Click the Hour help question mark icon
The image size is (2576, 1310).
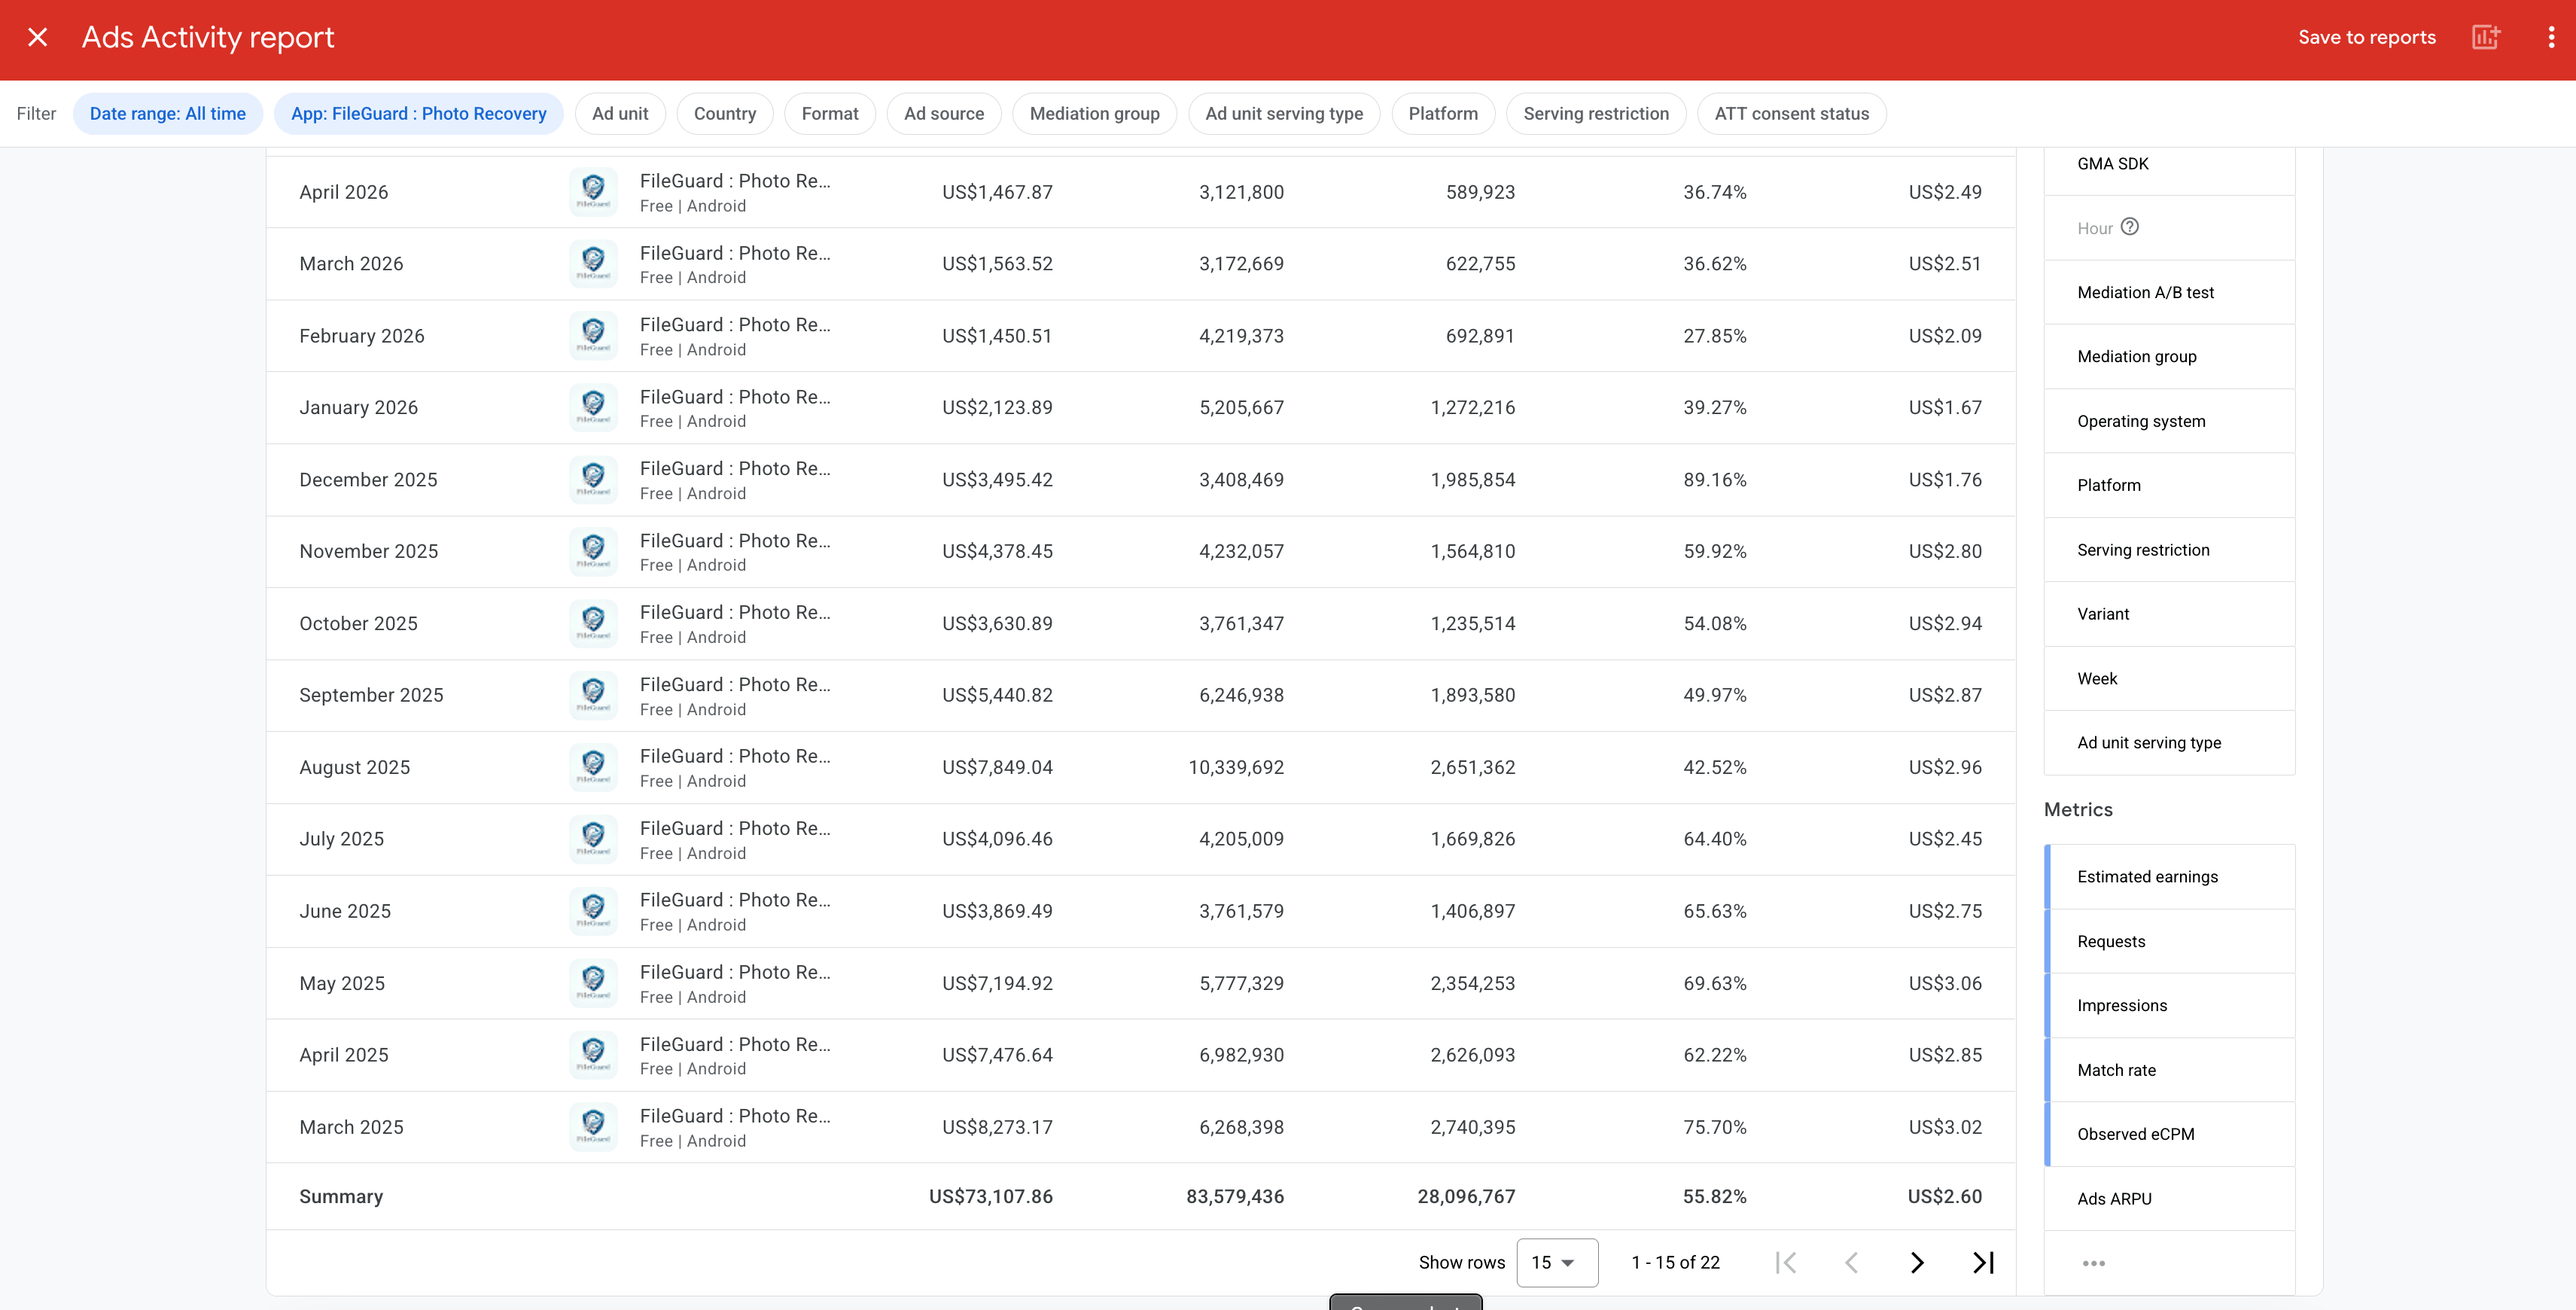(x=2130, y=227)
